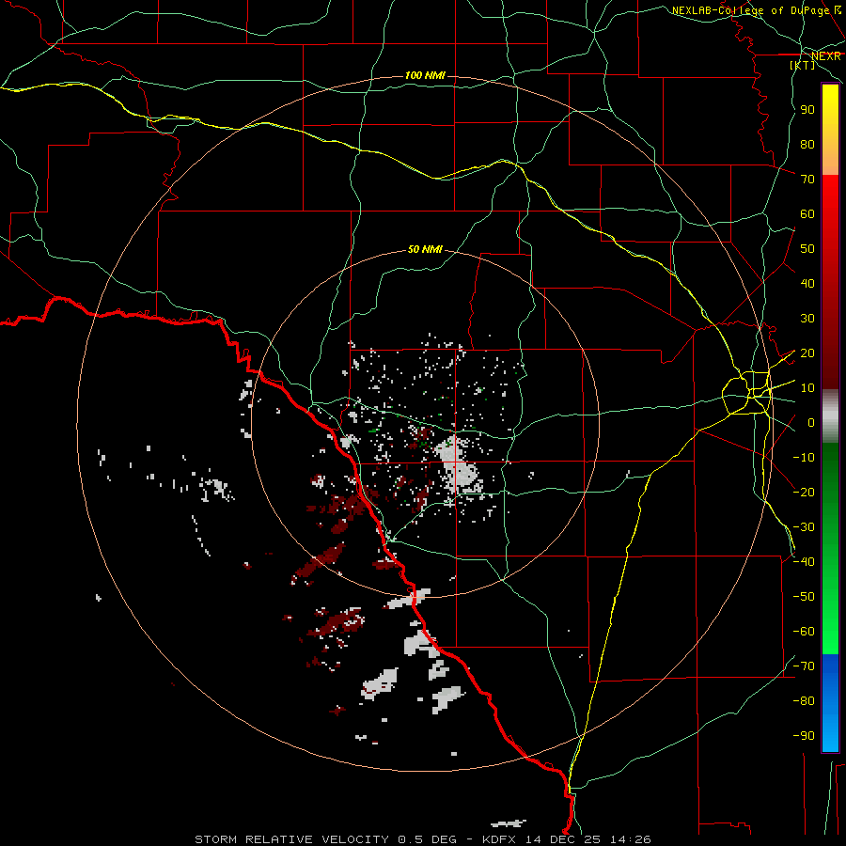This screenshot has width=846, height=846.
Task: Select the NEXLAB-College of DuPage header text
Action: [x=751, y=10]
